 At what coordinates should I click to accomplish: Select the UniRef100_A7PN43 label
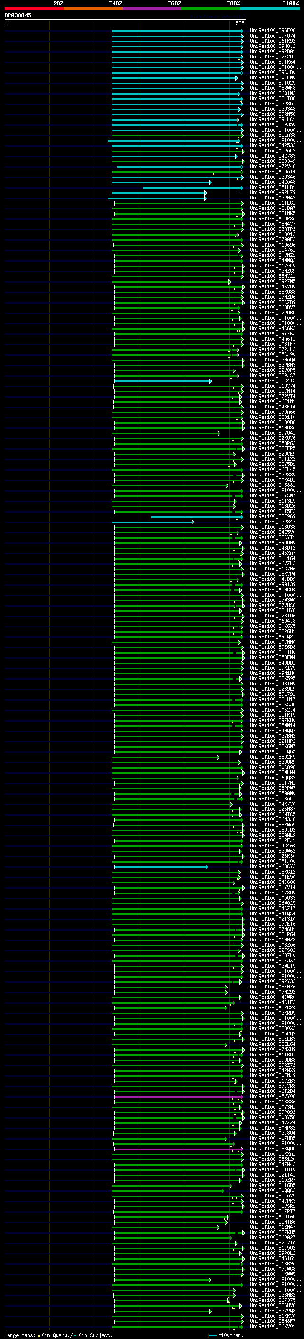pyautogui.click(x=272, y=198)
